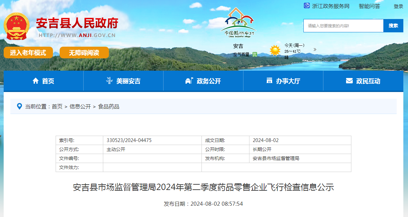
Task: Select the date 2024-08-02 in 成文日期 row
Action: click(x=265, y=140)
